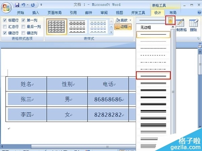
Task: Open the 视图 tab
Action: (x=119, y=12)
